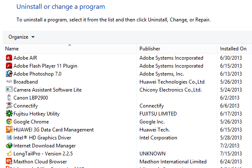252x168 pixels.
Task: Select HUAWEI 3G Data Card Management entry
Action: (53, 130)
